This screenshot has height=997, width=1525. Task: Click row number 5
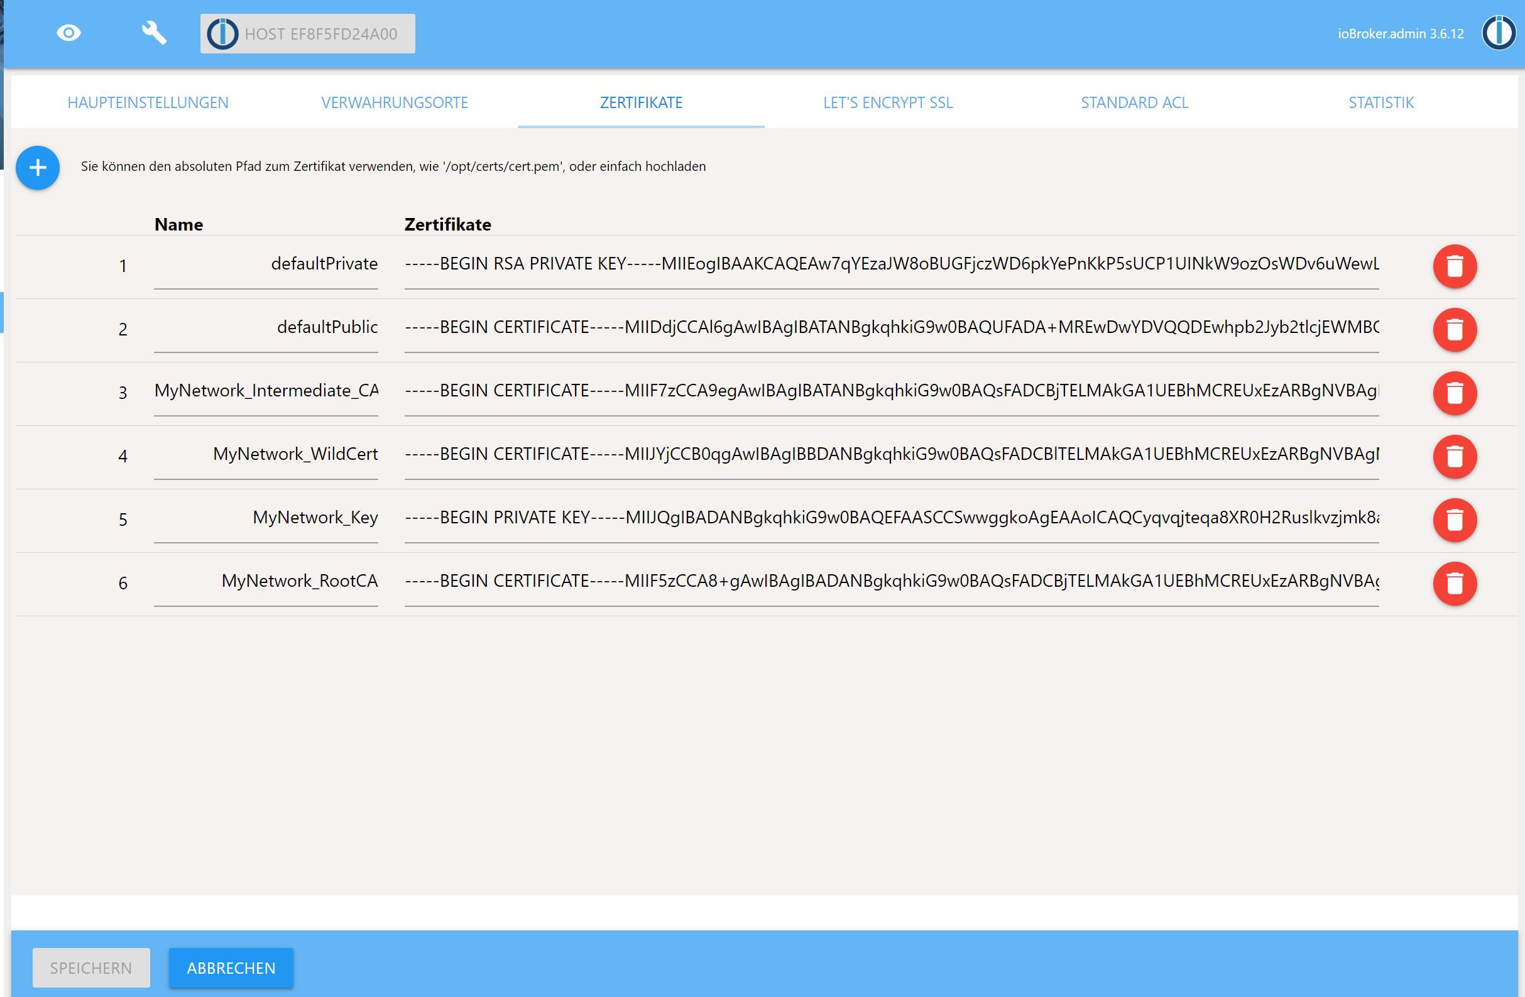click(x=123, y=519)
